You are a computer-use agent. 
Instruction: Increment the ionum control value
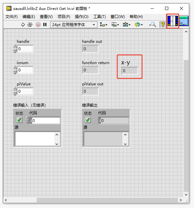tap(15, 68)
